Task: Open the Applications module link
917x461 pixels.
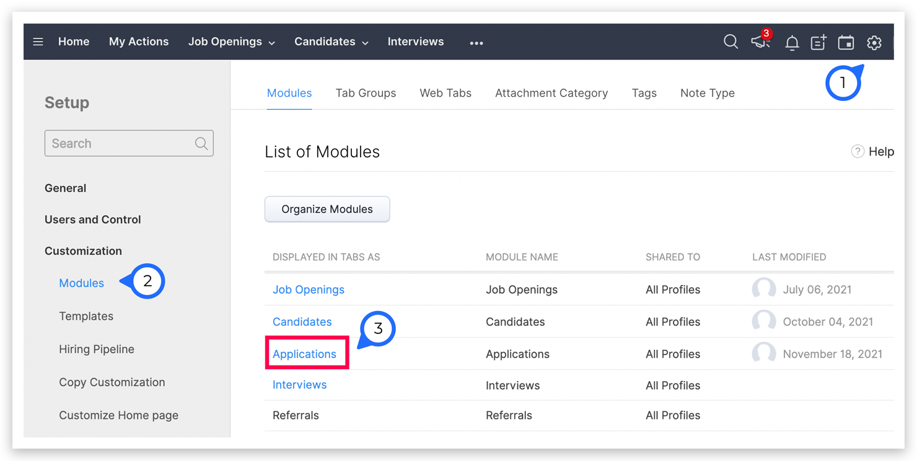Action: 304,354
